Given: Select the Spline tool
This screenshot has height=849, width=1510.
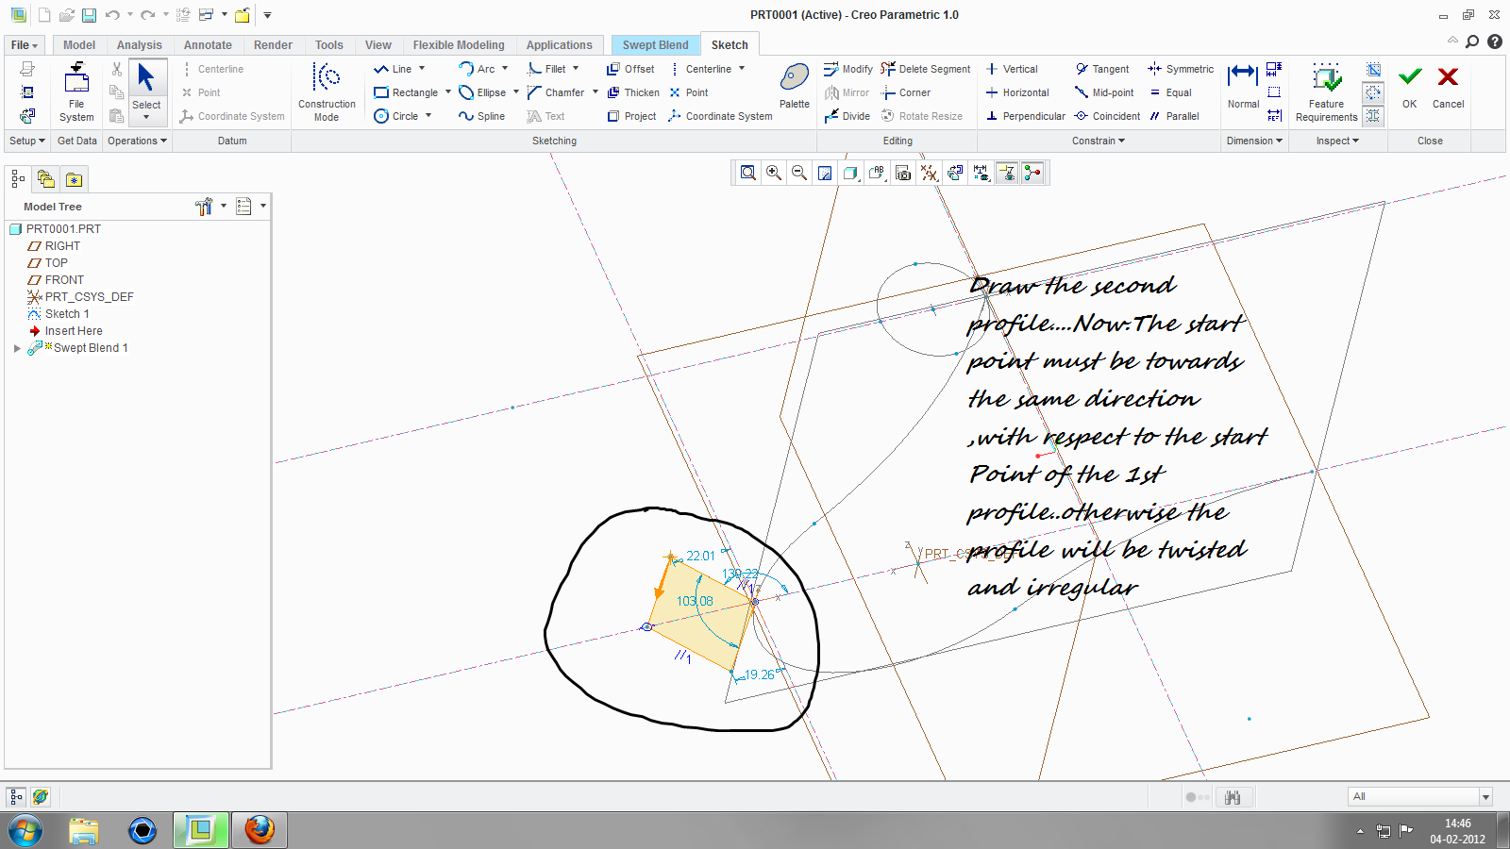Looking at the screenshot, I should click(482, 116).
